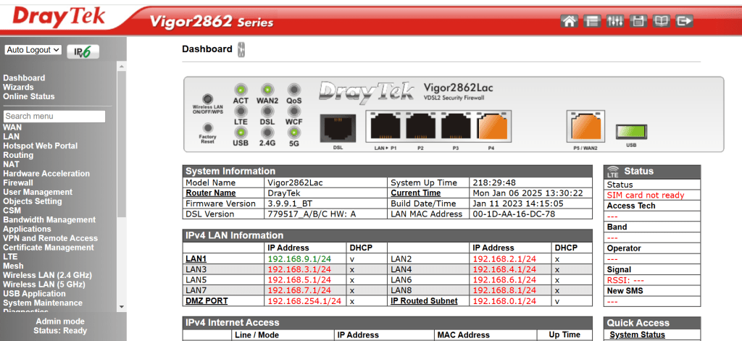742x341 pixels.
Task: Click the LTE LED indicator
Action: click(x=241, y=111)
